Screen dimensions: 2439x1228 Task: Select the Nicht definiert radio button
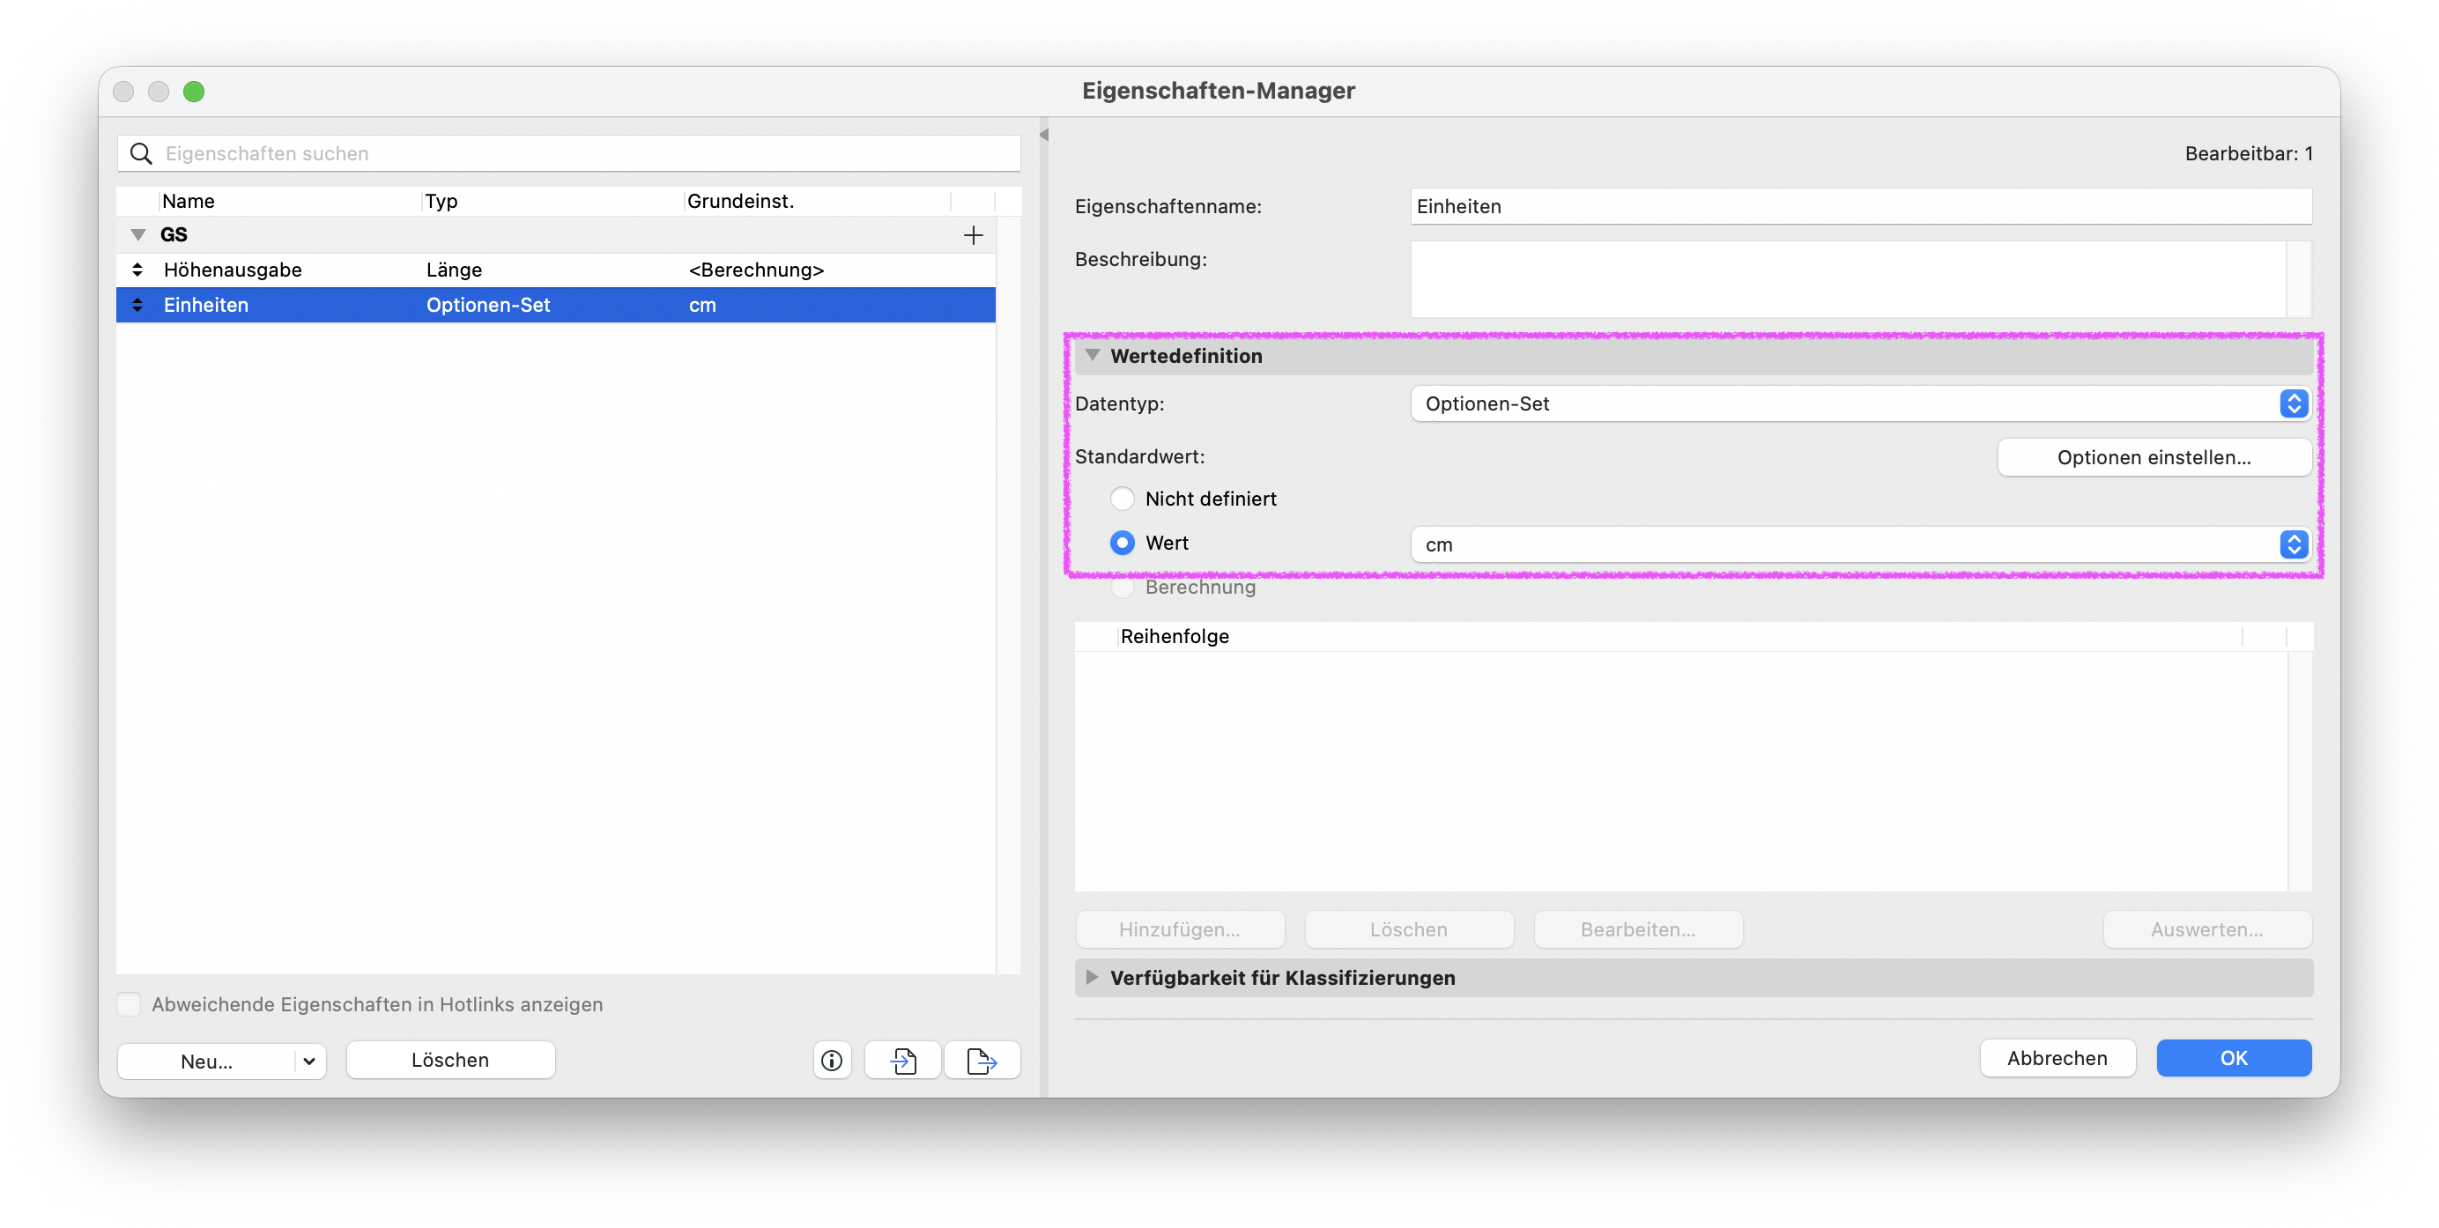pyautogui.click(x=1122, y=499)
